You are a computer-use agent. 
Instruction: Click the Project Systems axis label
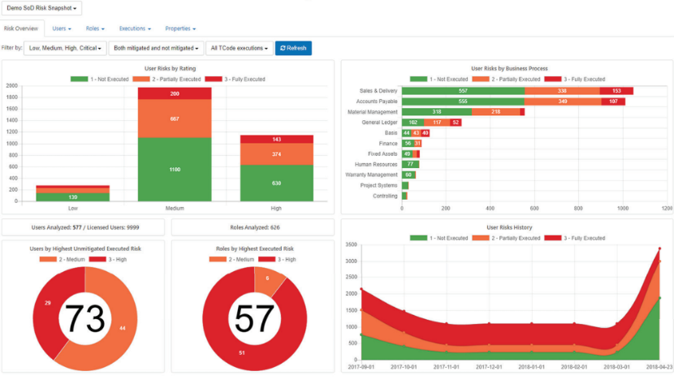coord(378,185)
